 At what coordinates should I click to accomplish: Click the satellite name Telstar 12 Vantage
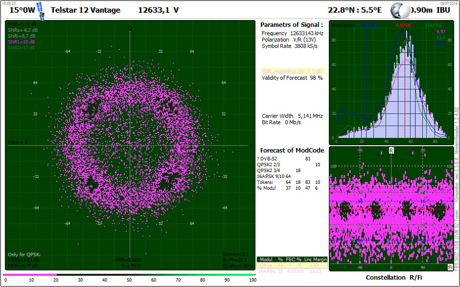85,10
